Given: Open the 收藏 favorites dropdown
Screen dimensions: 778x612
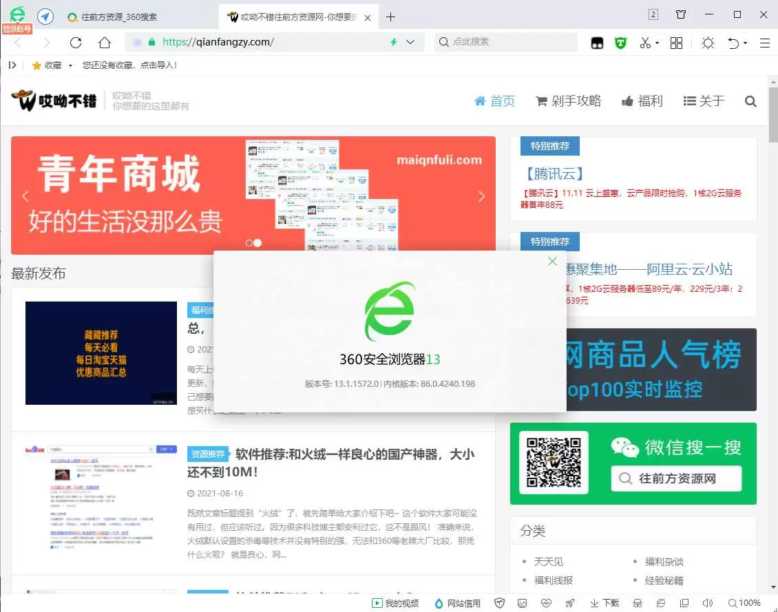Looking at the screenshot, I should pyautogui.click(x=52, y=65).
